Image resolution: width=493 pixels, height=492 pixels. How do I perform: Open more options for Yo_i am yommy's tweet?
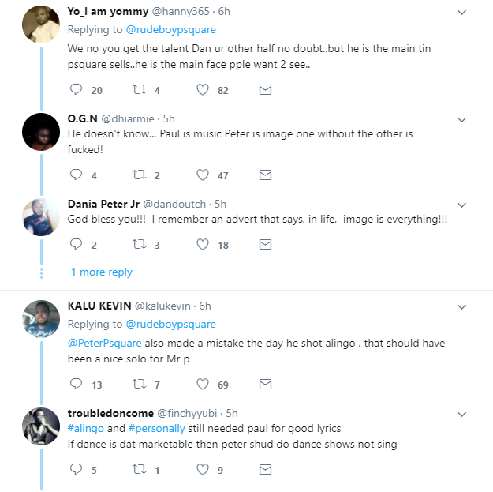[x=462, y=12]
